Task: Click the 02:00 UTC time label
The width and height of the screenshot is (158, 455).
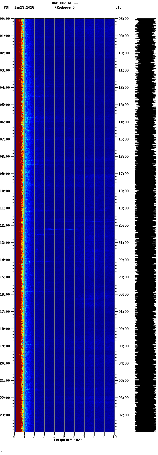Action: 124,329
